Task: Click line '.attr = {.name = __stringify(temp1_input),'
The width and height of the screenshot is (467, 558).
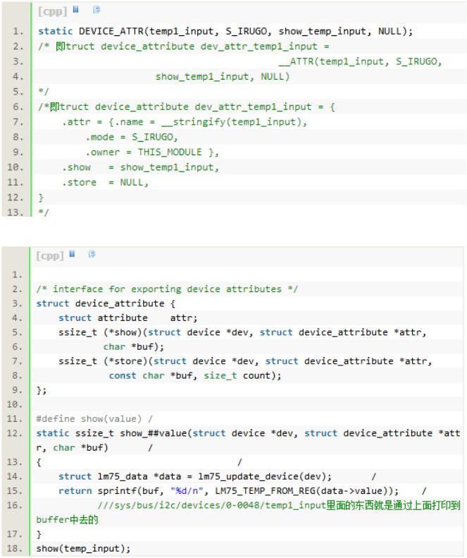Action: pyautogui.click(x=185, y=122)
